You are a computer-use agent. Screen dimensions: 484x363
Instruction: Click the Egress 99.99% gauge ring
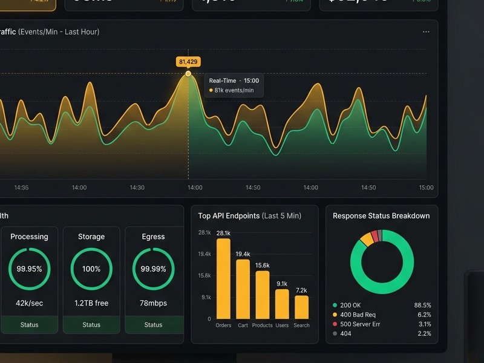pyautogui.click(x=154, y=269)
